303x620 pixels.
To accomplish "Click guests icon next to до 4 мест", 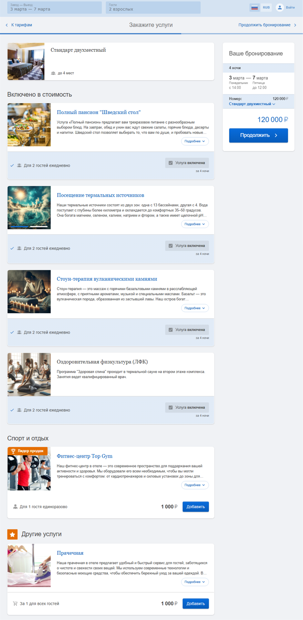I will [53, 73].
